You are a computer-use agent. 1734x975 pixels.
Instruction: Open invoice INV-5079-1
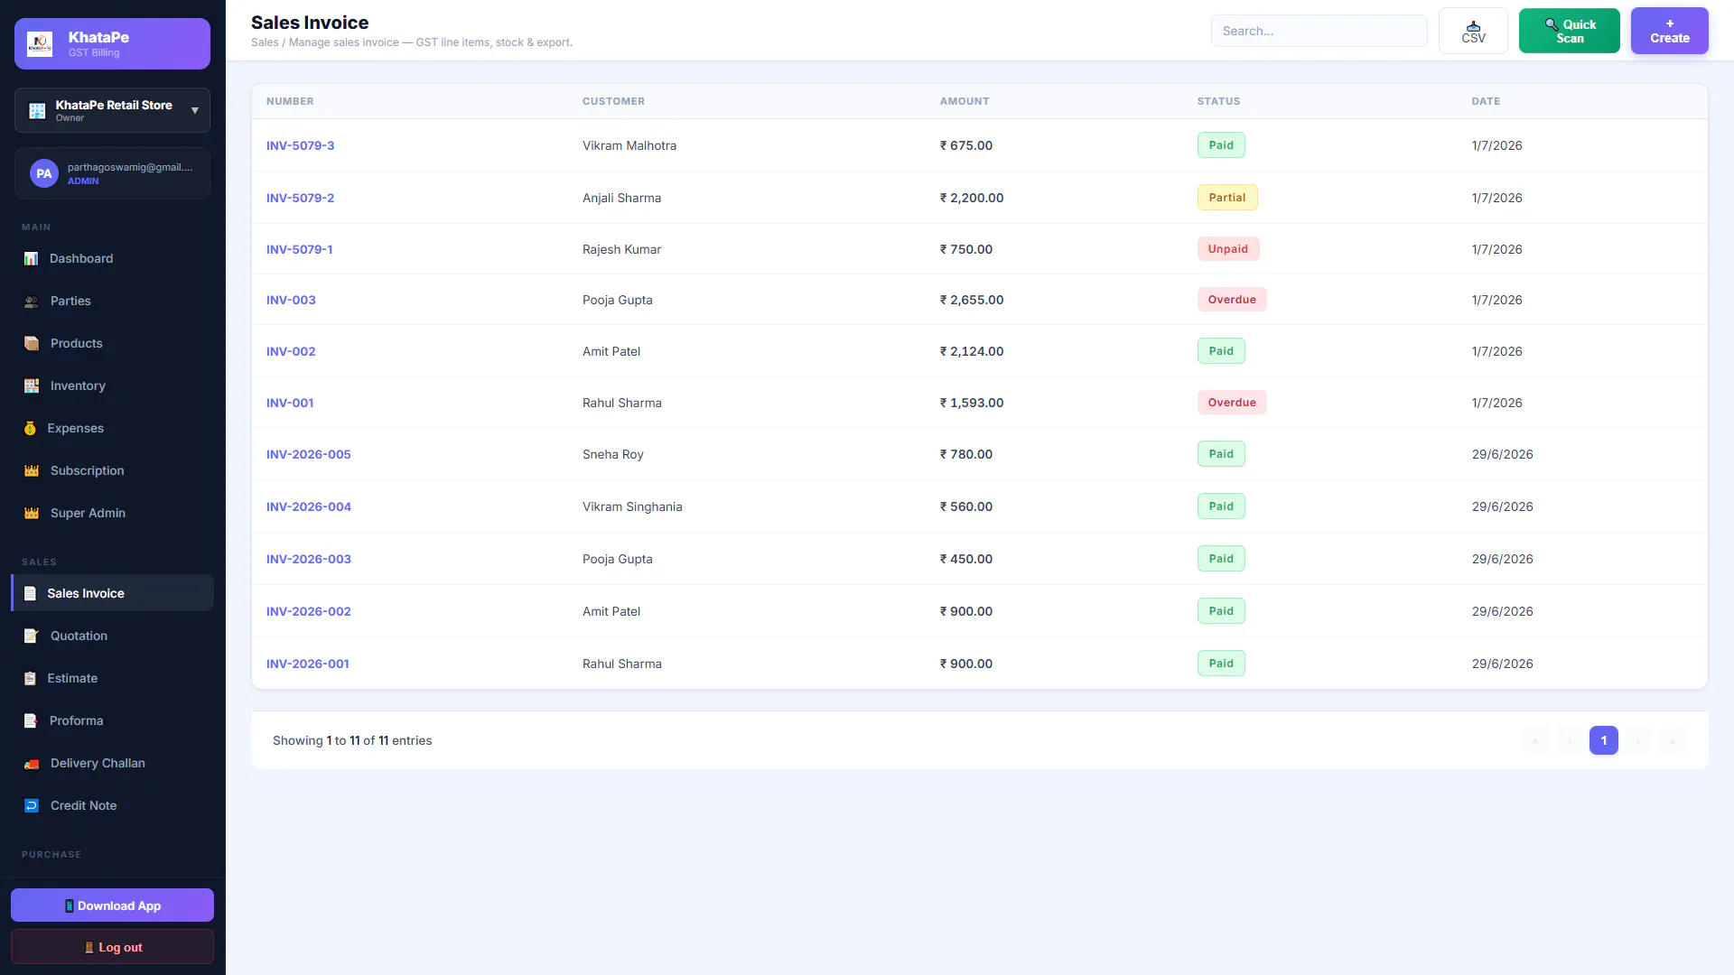pyautogui.click(x=299, y=249)
